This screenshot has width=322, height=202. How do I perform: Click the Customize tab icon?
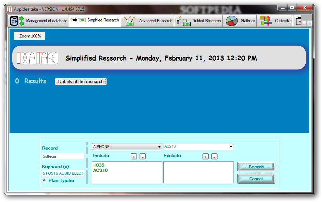[266, 21]
